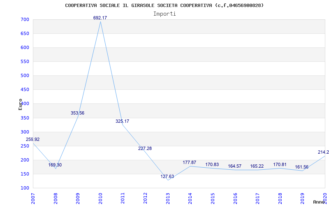This screenshot has width=329, height=206.
Task: Click the 2007 year axis label
Action: (33, 198)
